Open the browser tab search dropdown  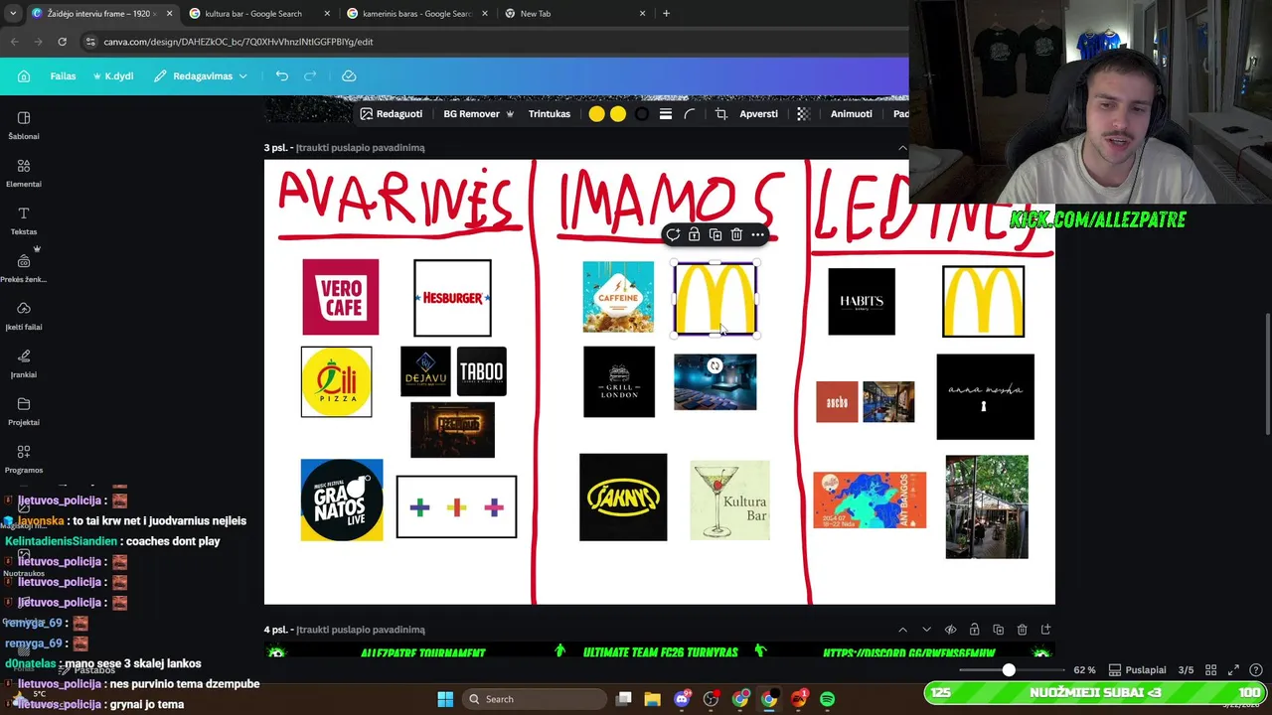coord(13,14)
